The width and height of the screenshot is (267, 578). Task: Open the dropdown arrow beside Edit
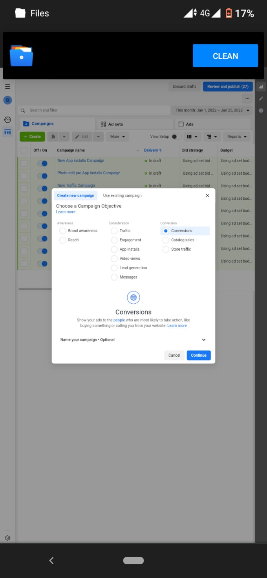click(x=99, y=137)
